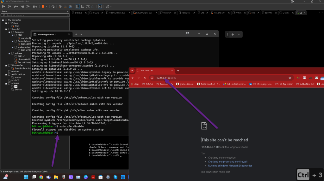Click the browser tab search chevron button
324x181 pixels.
(x=132, y=71)
